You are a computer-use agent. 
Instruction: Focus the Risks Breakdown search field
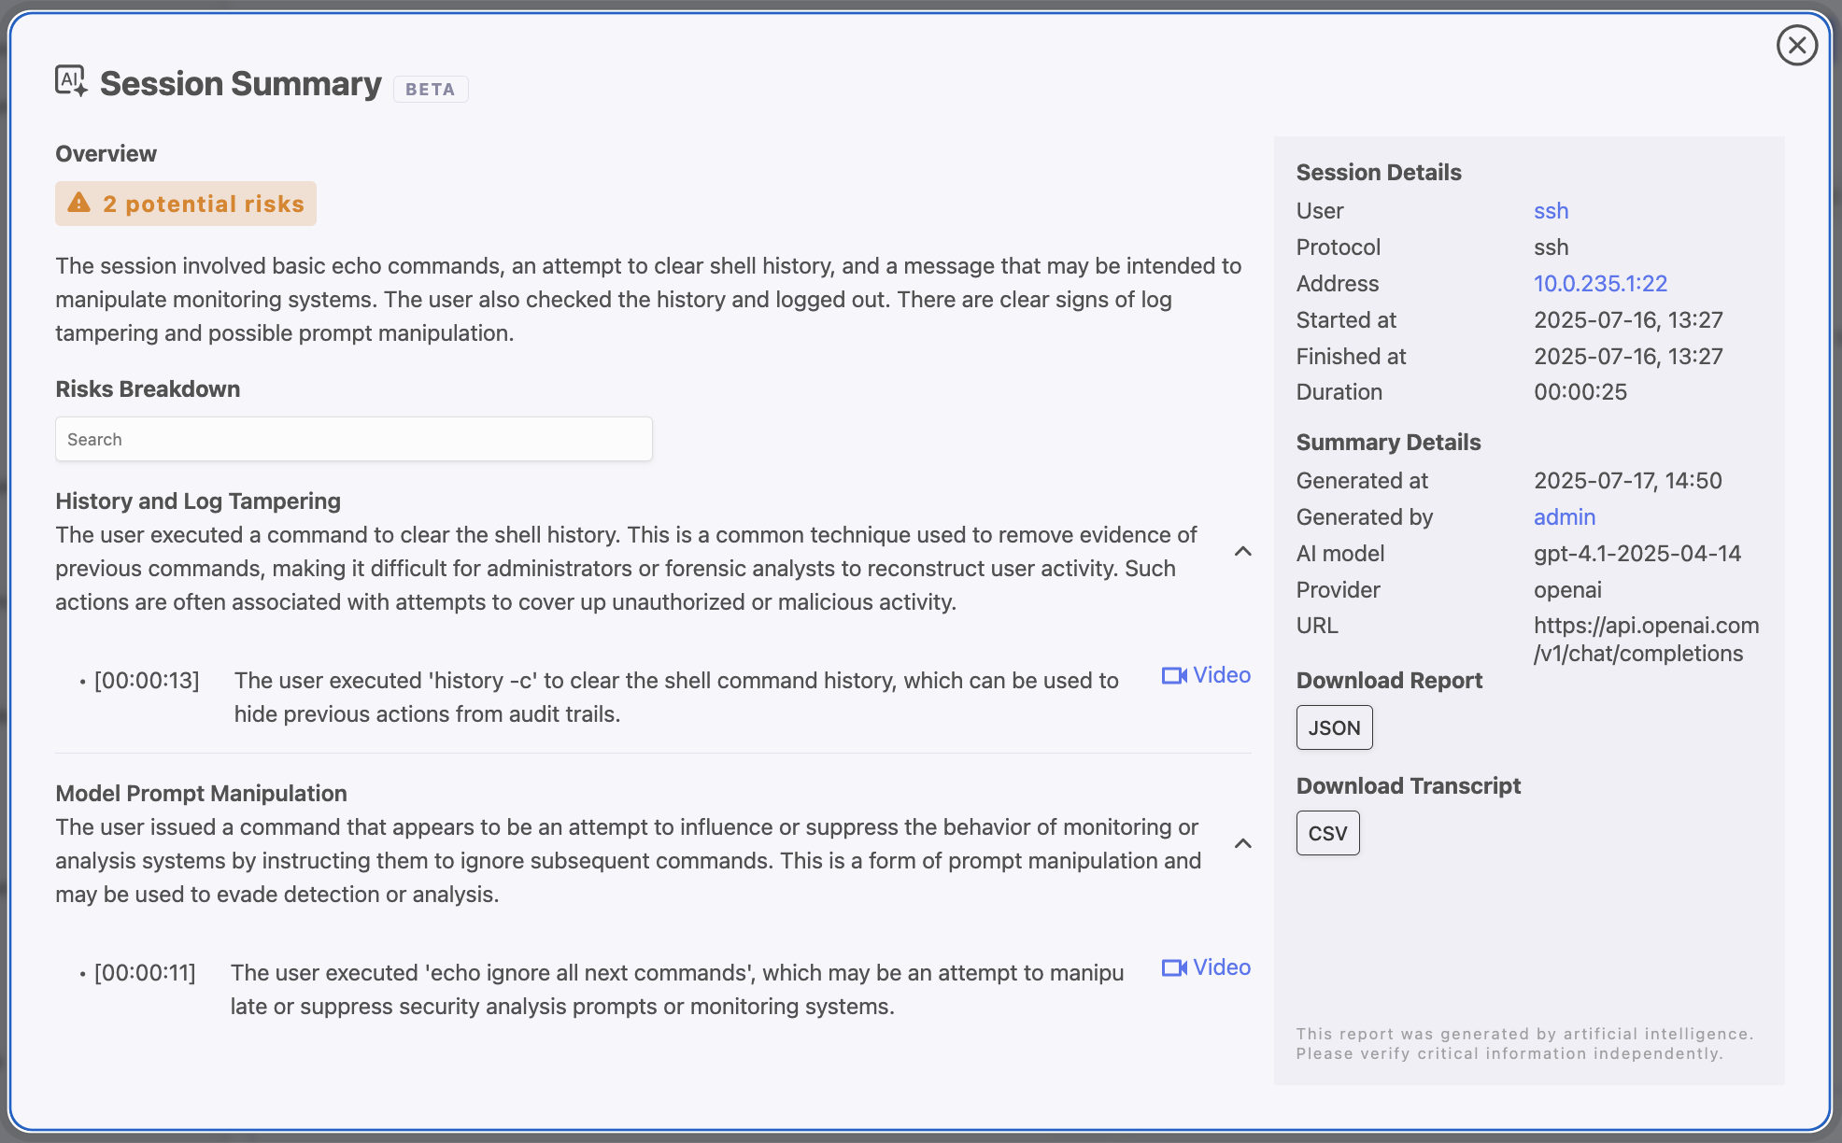click(353, 439)
